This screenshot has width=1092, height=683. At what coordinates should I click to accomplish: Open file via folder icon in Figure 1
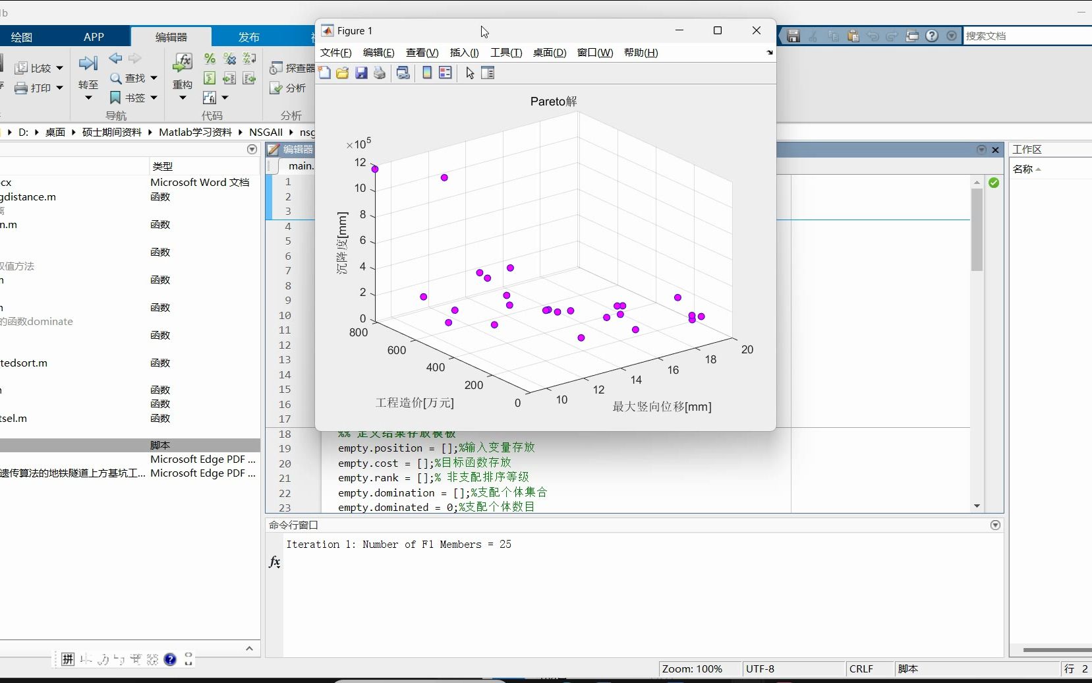(343, 73)
